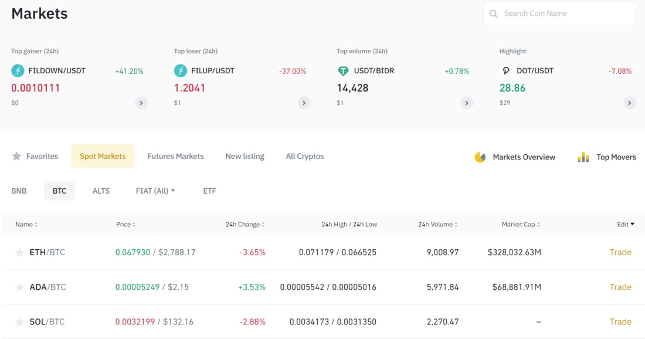Click Trade for SOL/BTC
This screenshot has height=339, width=645.
click(620, 322)
